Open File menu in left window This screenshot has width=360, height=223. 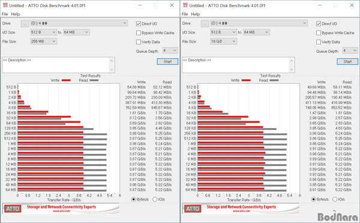tap(5, 14)
